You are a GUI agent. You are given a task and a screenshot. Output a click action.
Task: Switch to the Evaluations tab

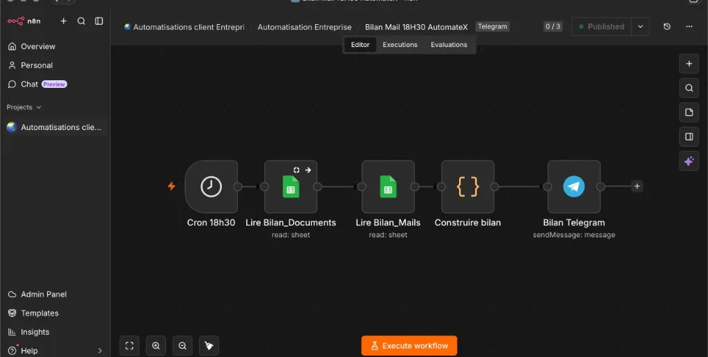pos(449,45)
